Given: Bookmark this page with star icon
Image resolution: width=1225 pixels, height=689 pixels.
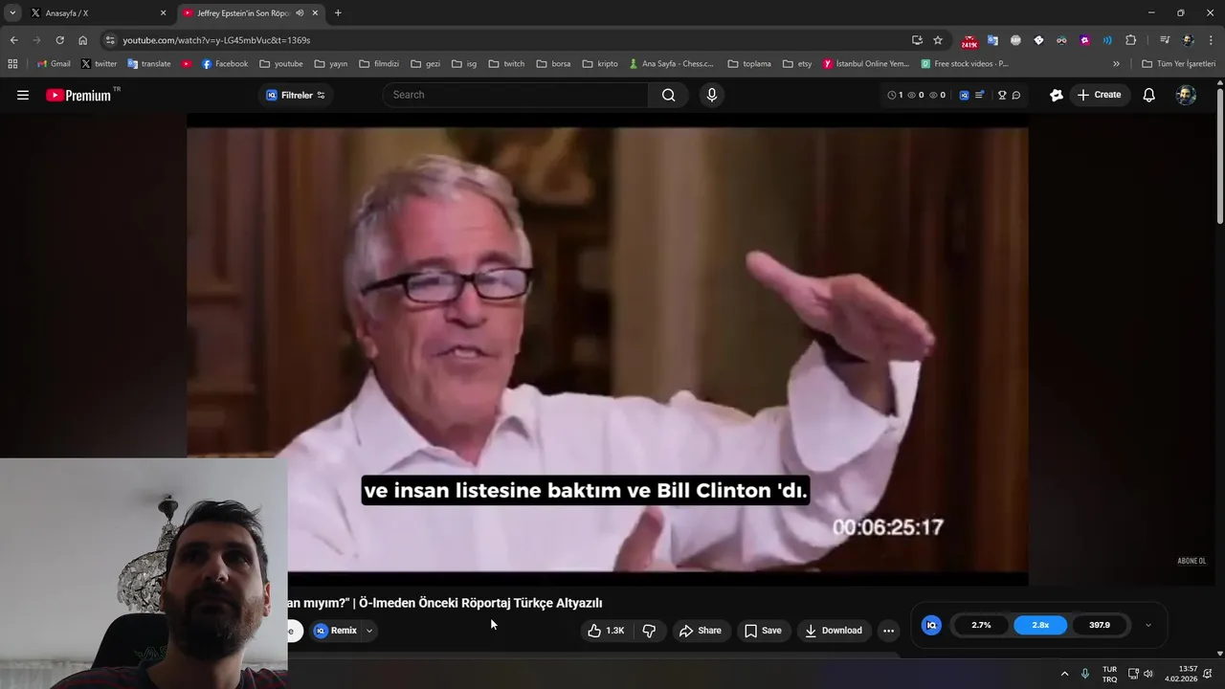Looking at the screenshot, I should (x=938, y=40).
